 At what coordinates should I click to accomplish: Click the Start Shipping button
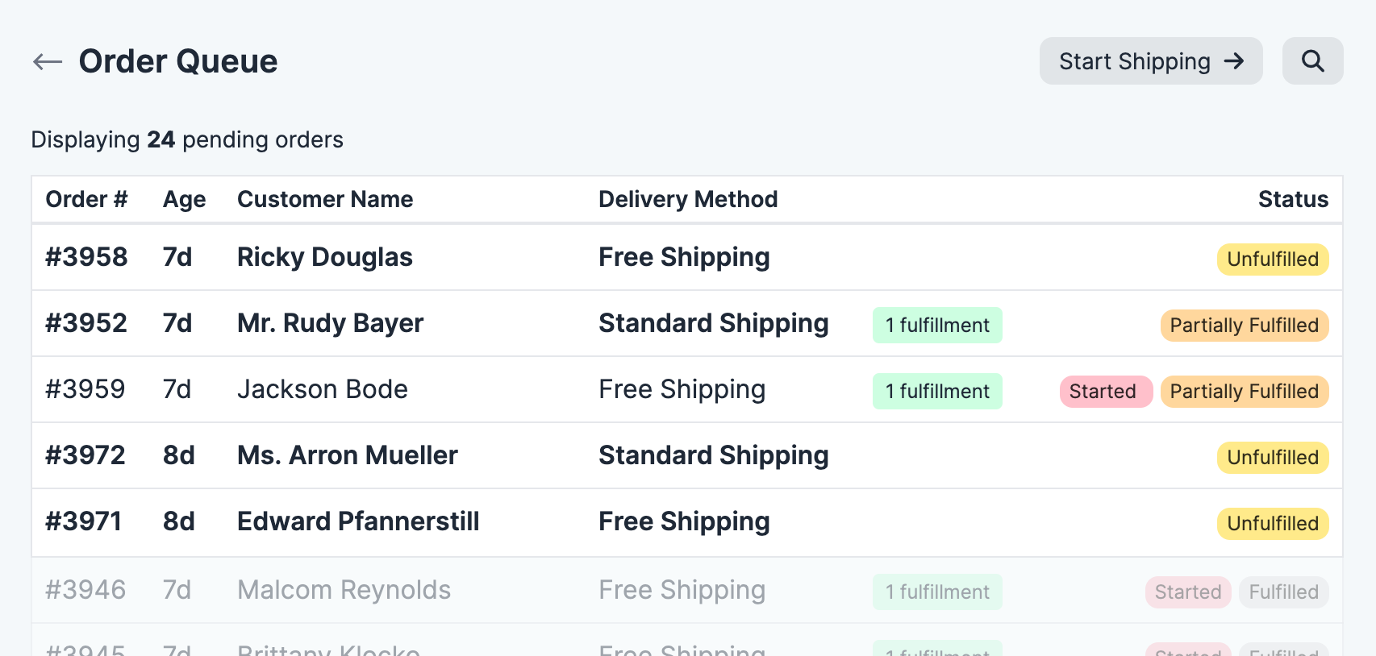point(1150,60)
